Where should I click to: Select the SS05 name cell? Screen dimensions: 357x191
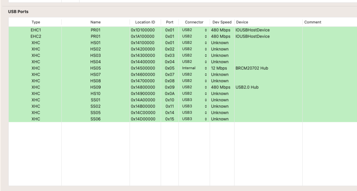tap(95, 112)
